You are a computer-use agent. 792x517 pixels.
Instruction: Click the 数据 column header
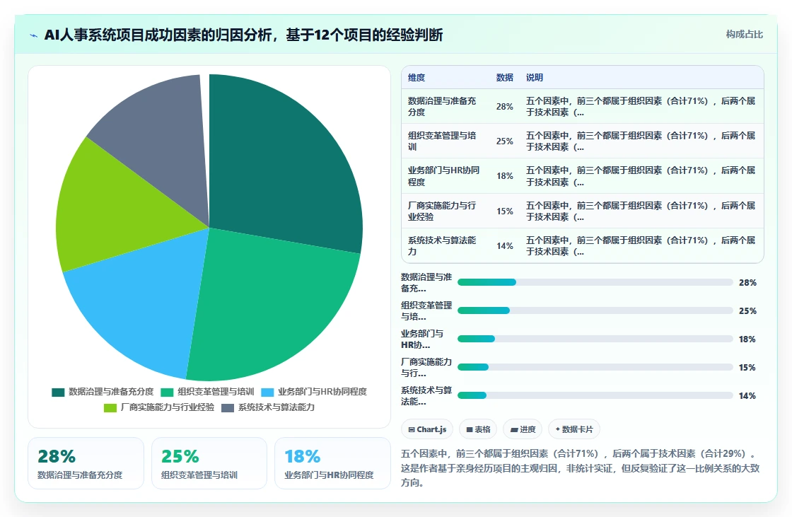point(505,77)
